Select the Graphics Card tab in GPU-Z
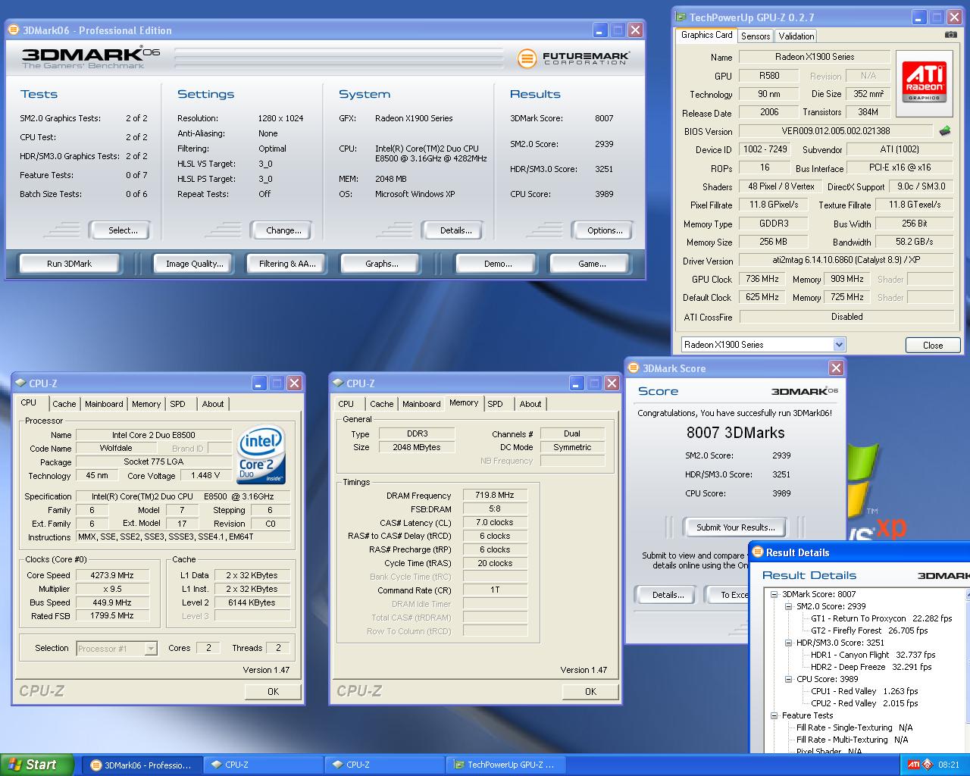The height and width of the screenshot is (776, 970). [706, 35]
